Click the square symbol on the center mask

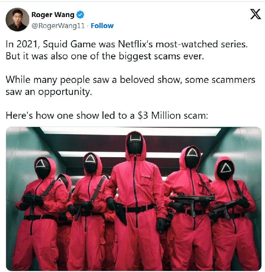point(135,137)
